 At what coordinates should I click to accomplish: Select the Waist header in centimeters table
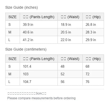click(70, 59)
